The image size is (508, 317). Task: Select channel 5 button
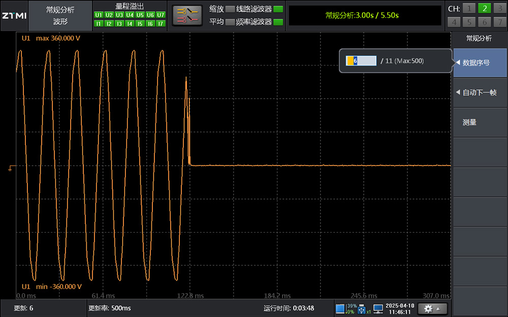[x=469, y=22]
